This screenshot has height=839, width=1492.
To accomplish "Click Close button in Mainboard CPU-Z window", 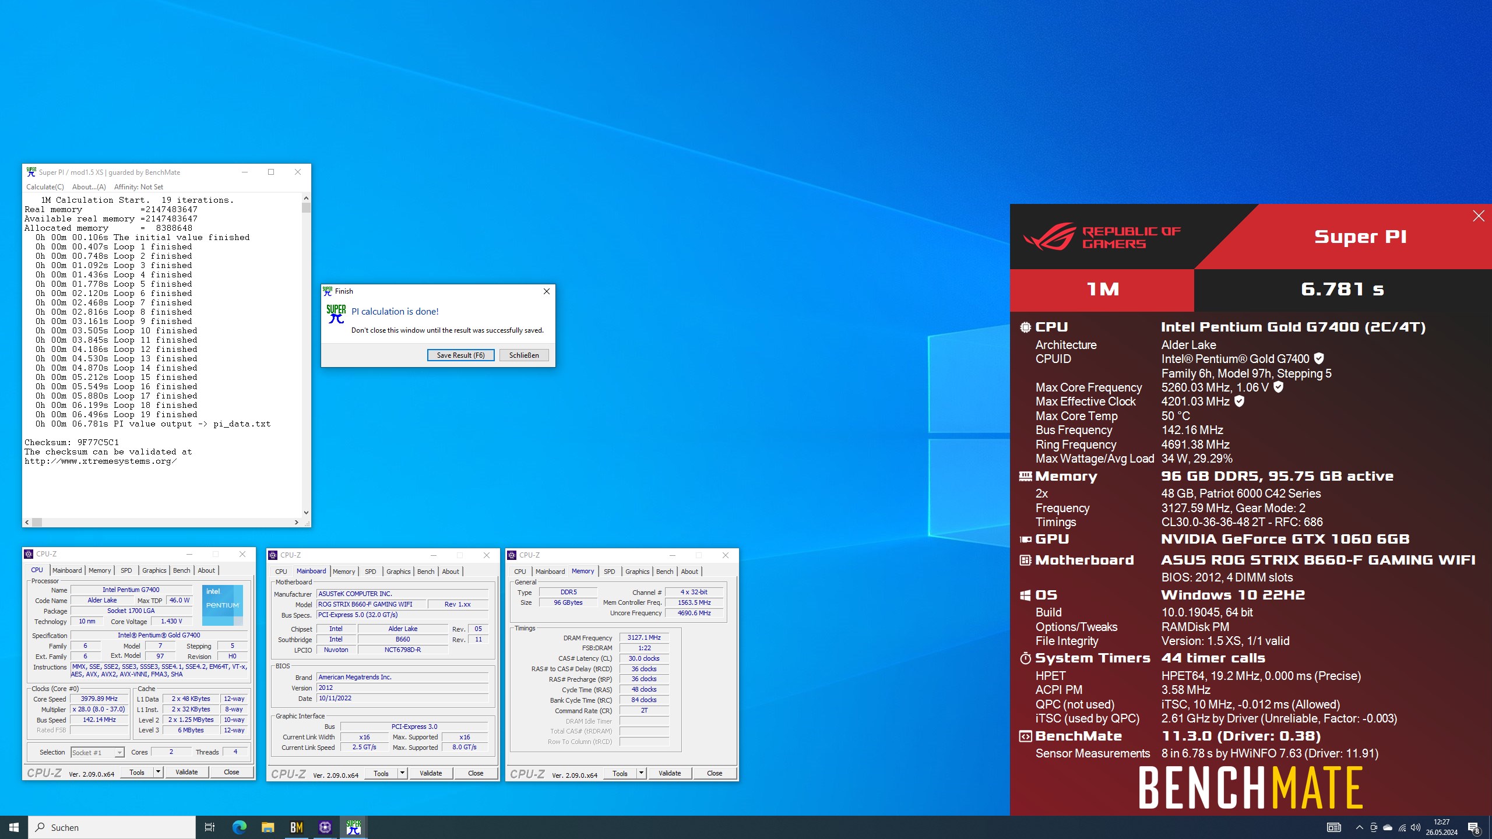I will pyautogui.click(x=476, y=773).
